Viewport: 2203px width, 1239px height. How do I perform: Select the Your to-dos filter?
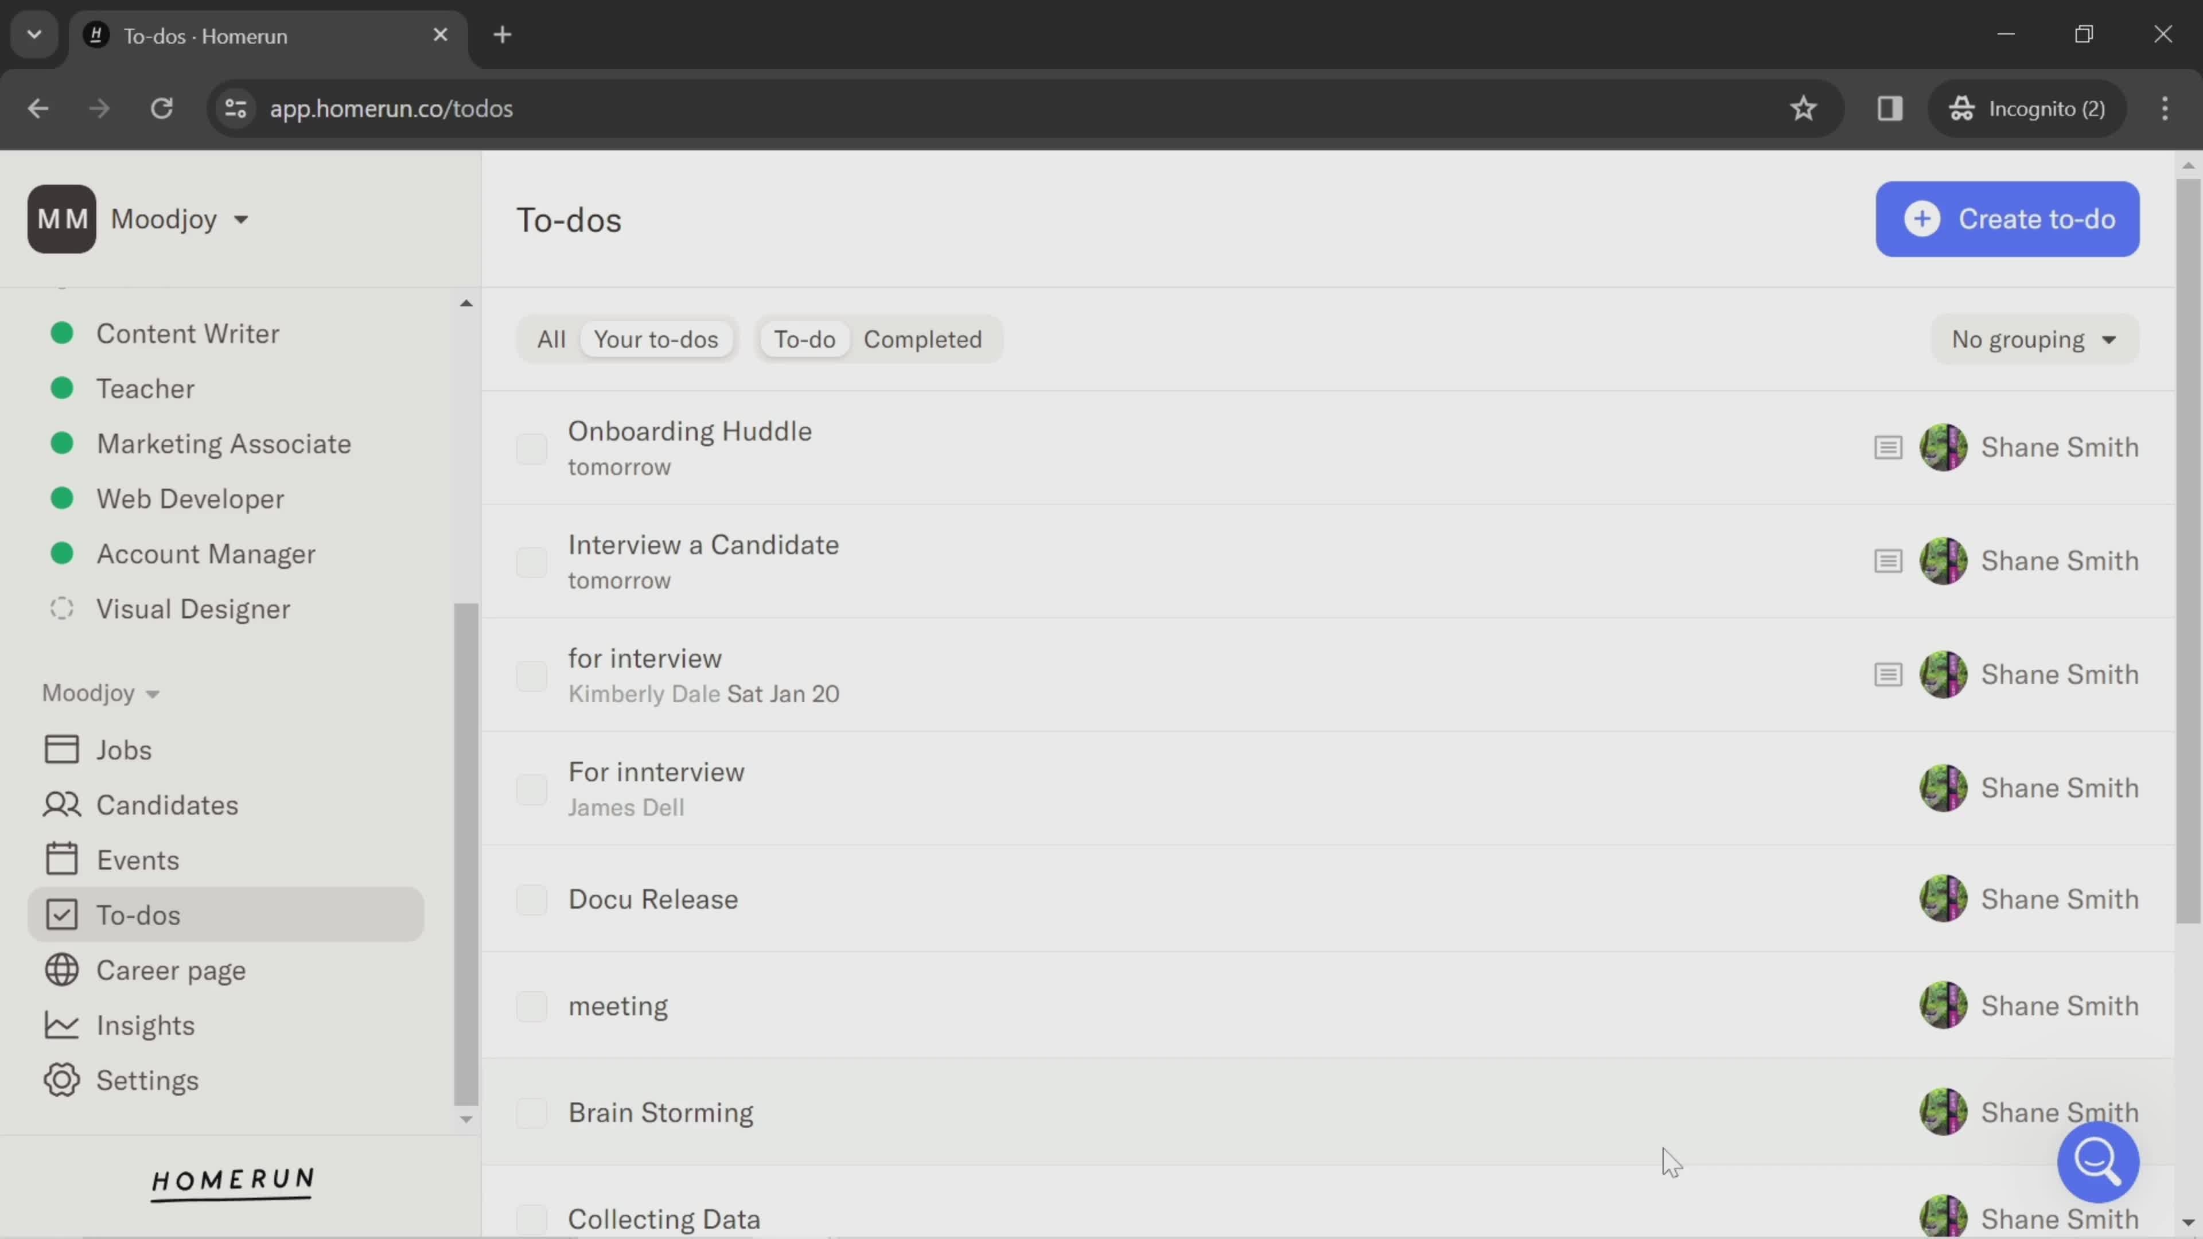pyautogui.click(x=656, y=340)
